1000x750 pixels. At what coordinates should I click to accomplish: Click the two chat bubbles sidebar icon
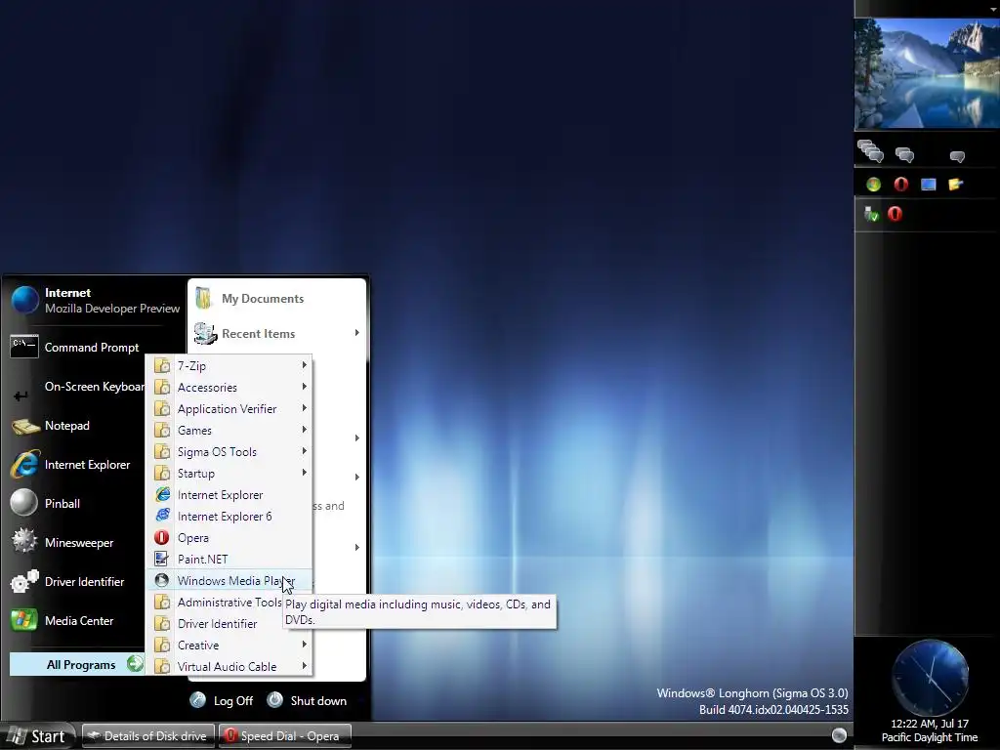pos(904,154)
